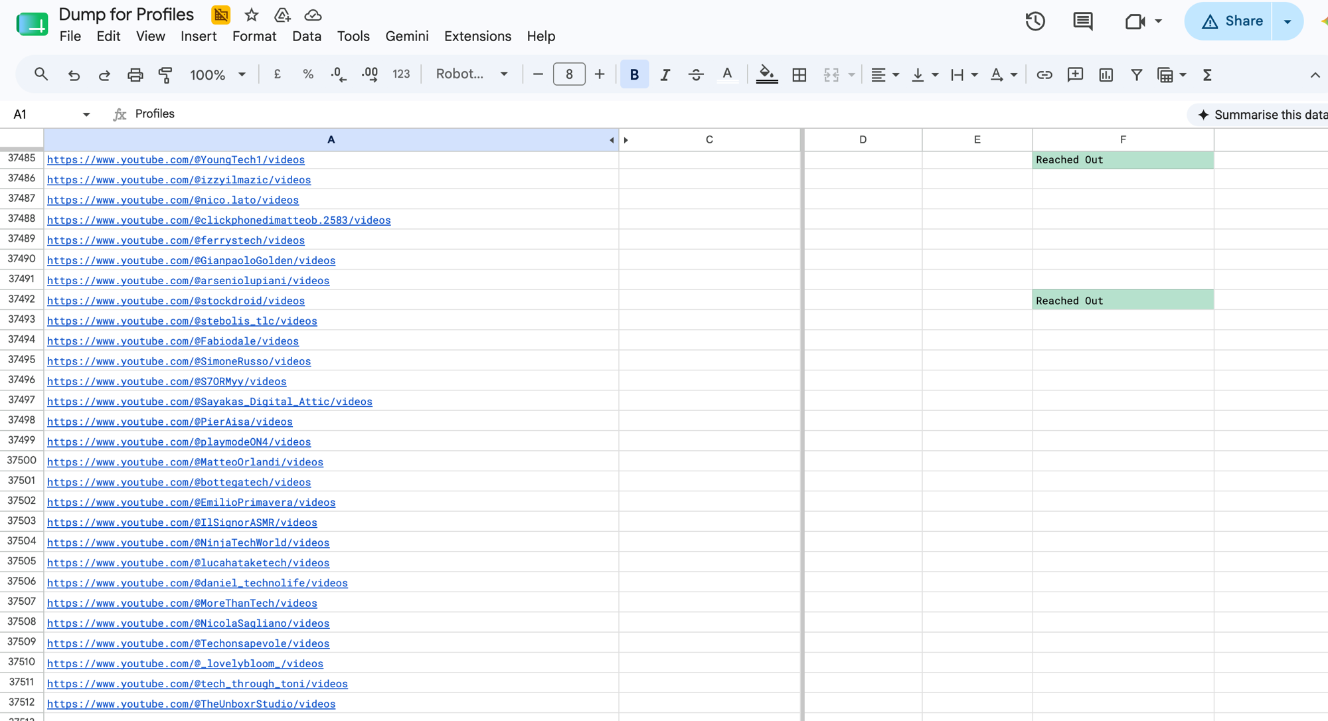Format as currency with pound icon
The image size is (1328, 721).
[x=278, y=74]
